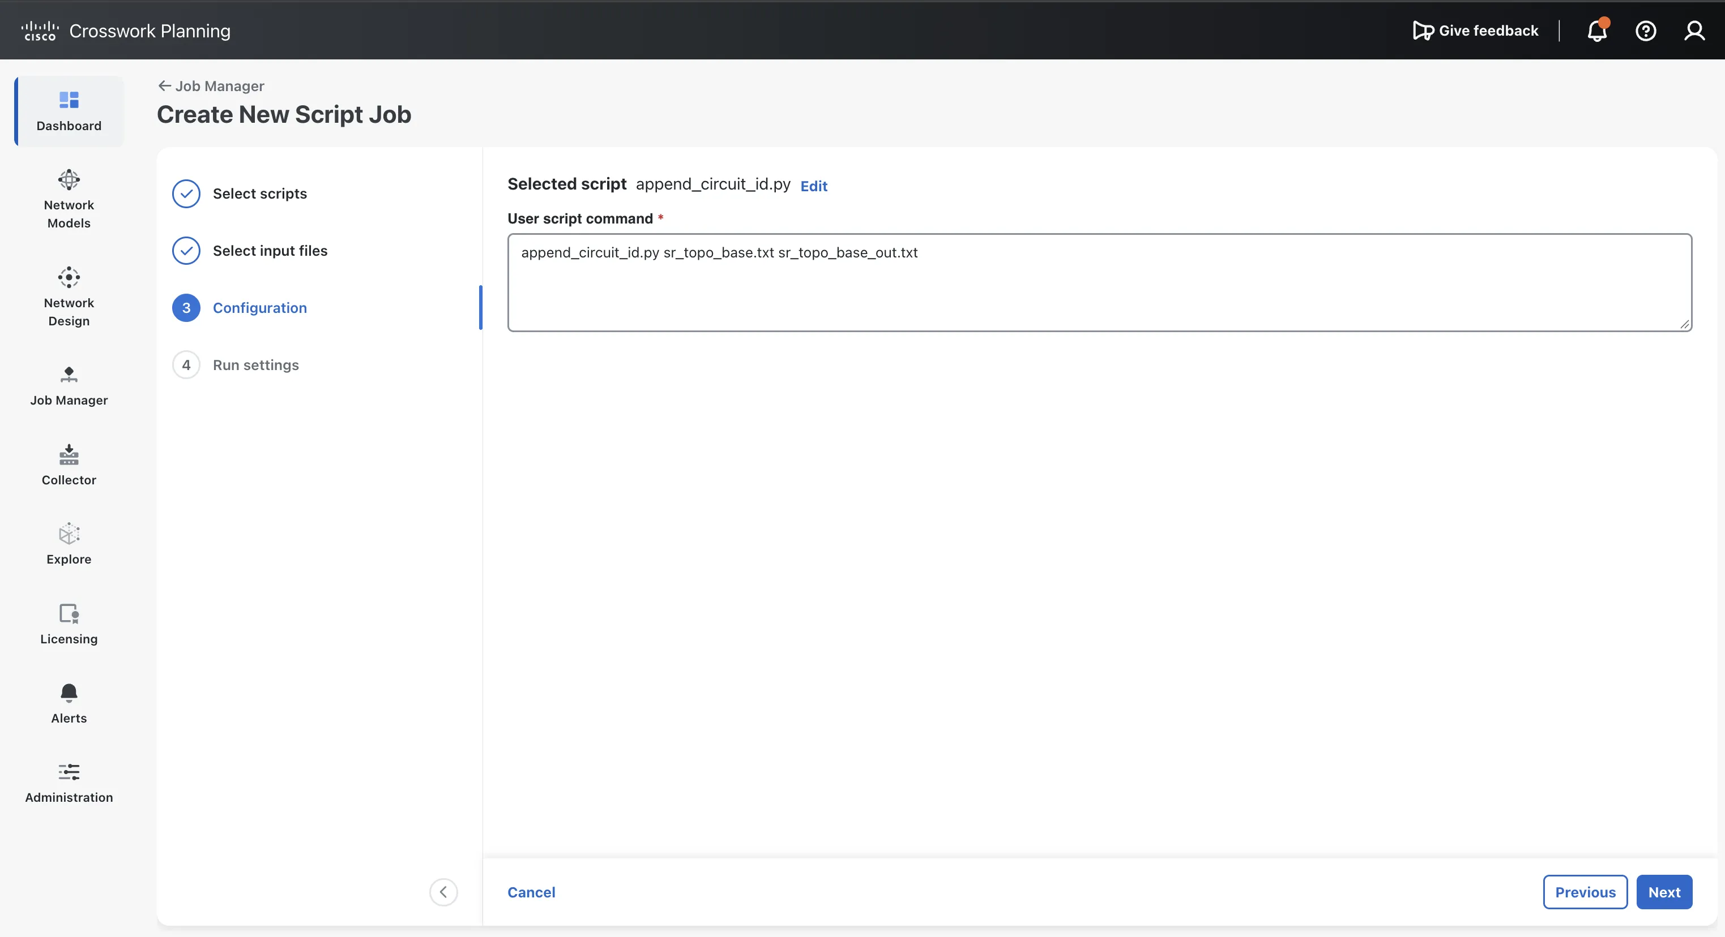This screenshot has height=937, width=1725.
Task: Open the Collector section
Action: 69,465
